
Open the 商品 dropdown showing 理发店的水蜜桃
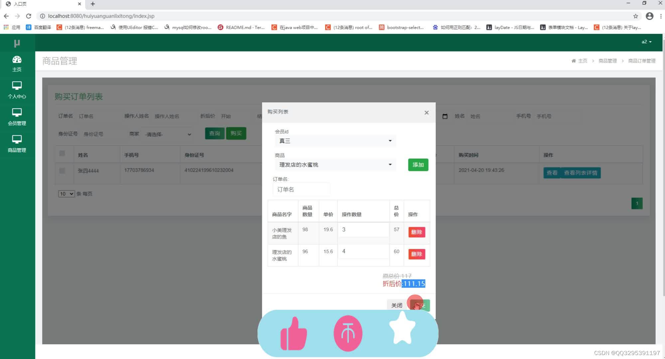point(335,165)
